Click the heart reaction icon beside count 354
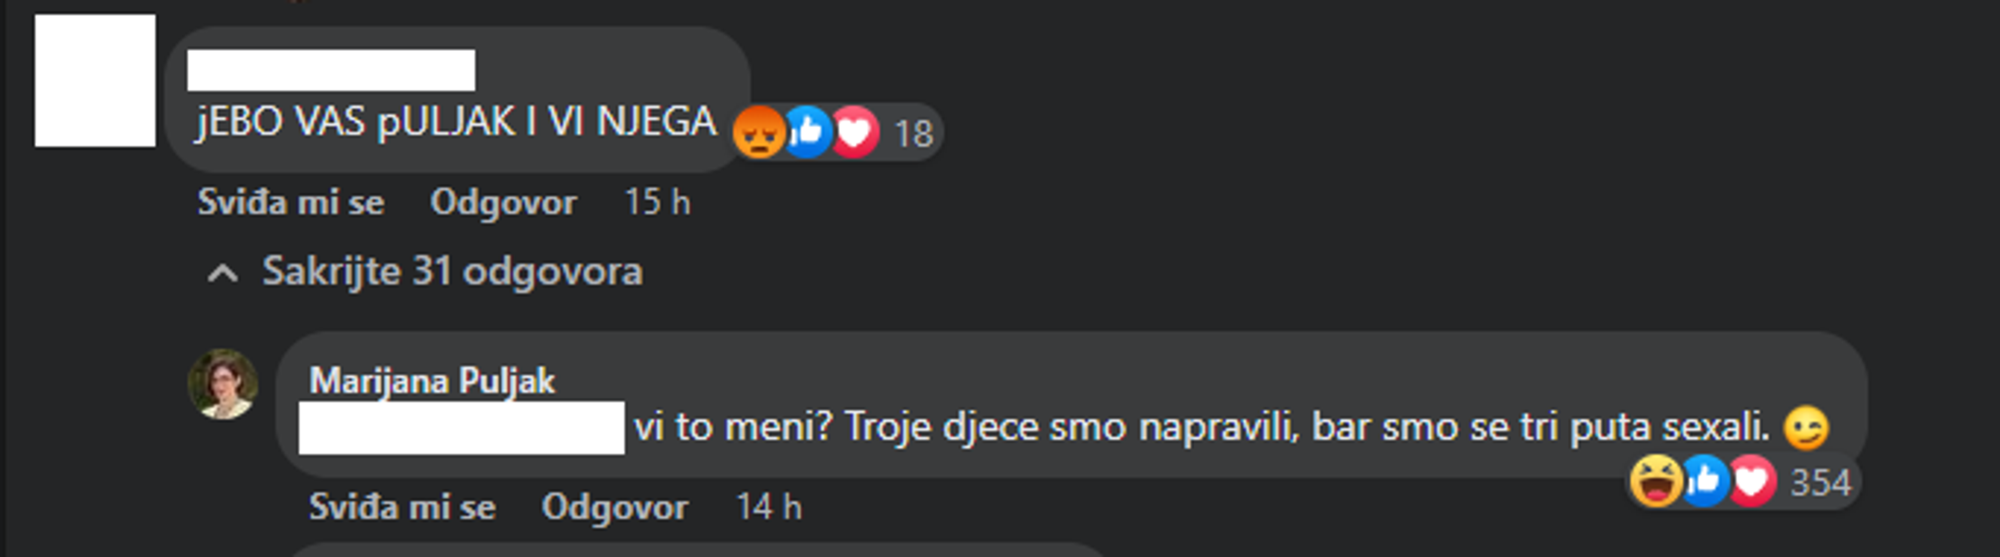2000x557 pixels. coord(1751,482)
